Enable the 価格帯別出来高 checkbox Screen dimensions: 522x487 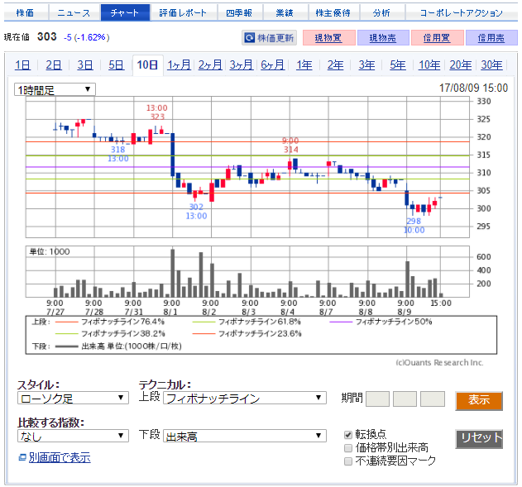tap(348, 448)
